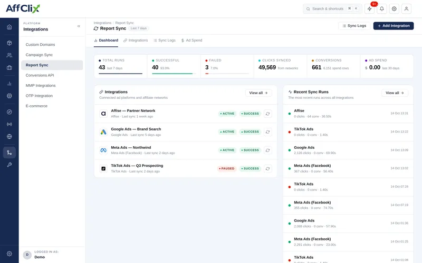
Task: Refresh sync for Google Ads — Brand Search
Action: (x=267, y=132)
